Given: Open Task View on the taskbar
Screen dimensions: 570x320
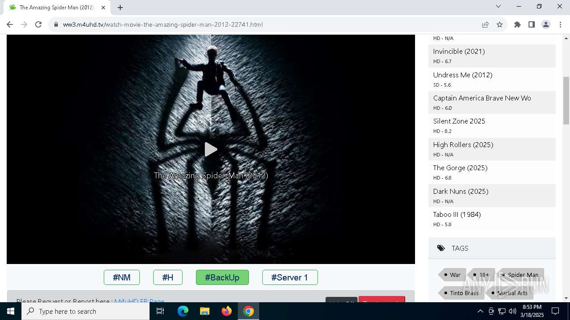Looking at the screenshot, I should point(160,311).
